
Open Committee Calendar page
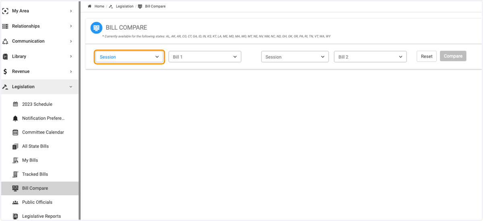pyautogui.click(x=39, y=132)
